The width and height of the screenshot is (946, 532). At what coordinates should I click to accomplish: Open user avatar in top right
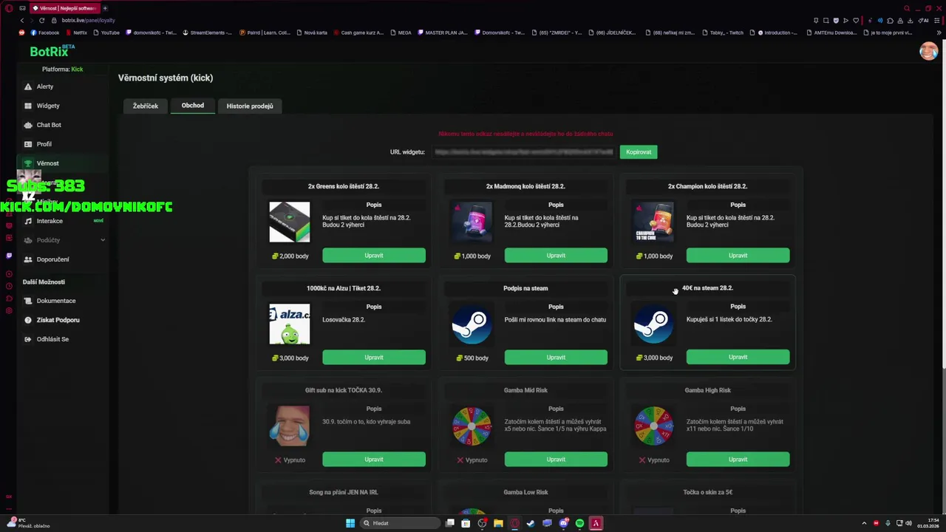pyautogui.click(x=928, y=51)
